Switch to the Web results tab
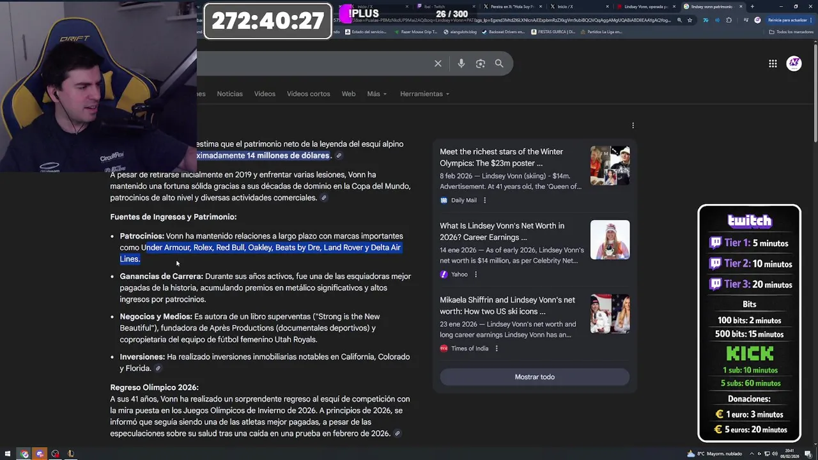The width and height of the screenshot is (818, 460). tap(348, 94)
